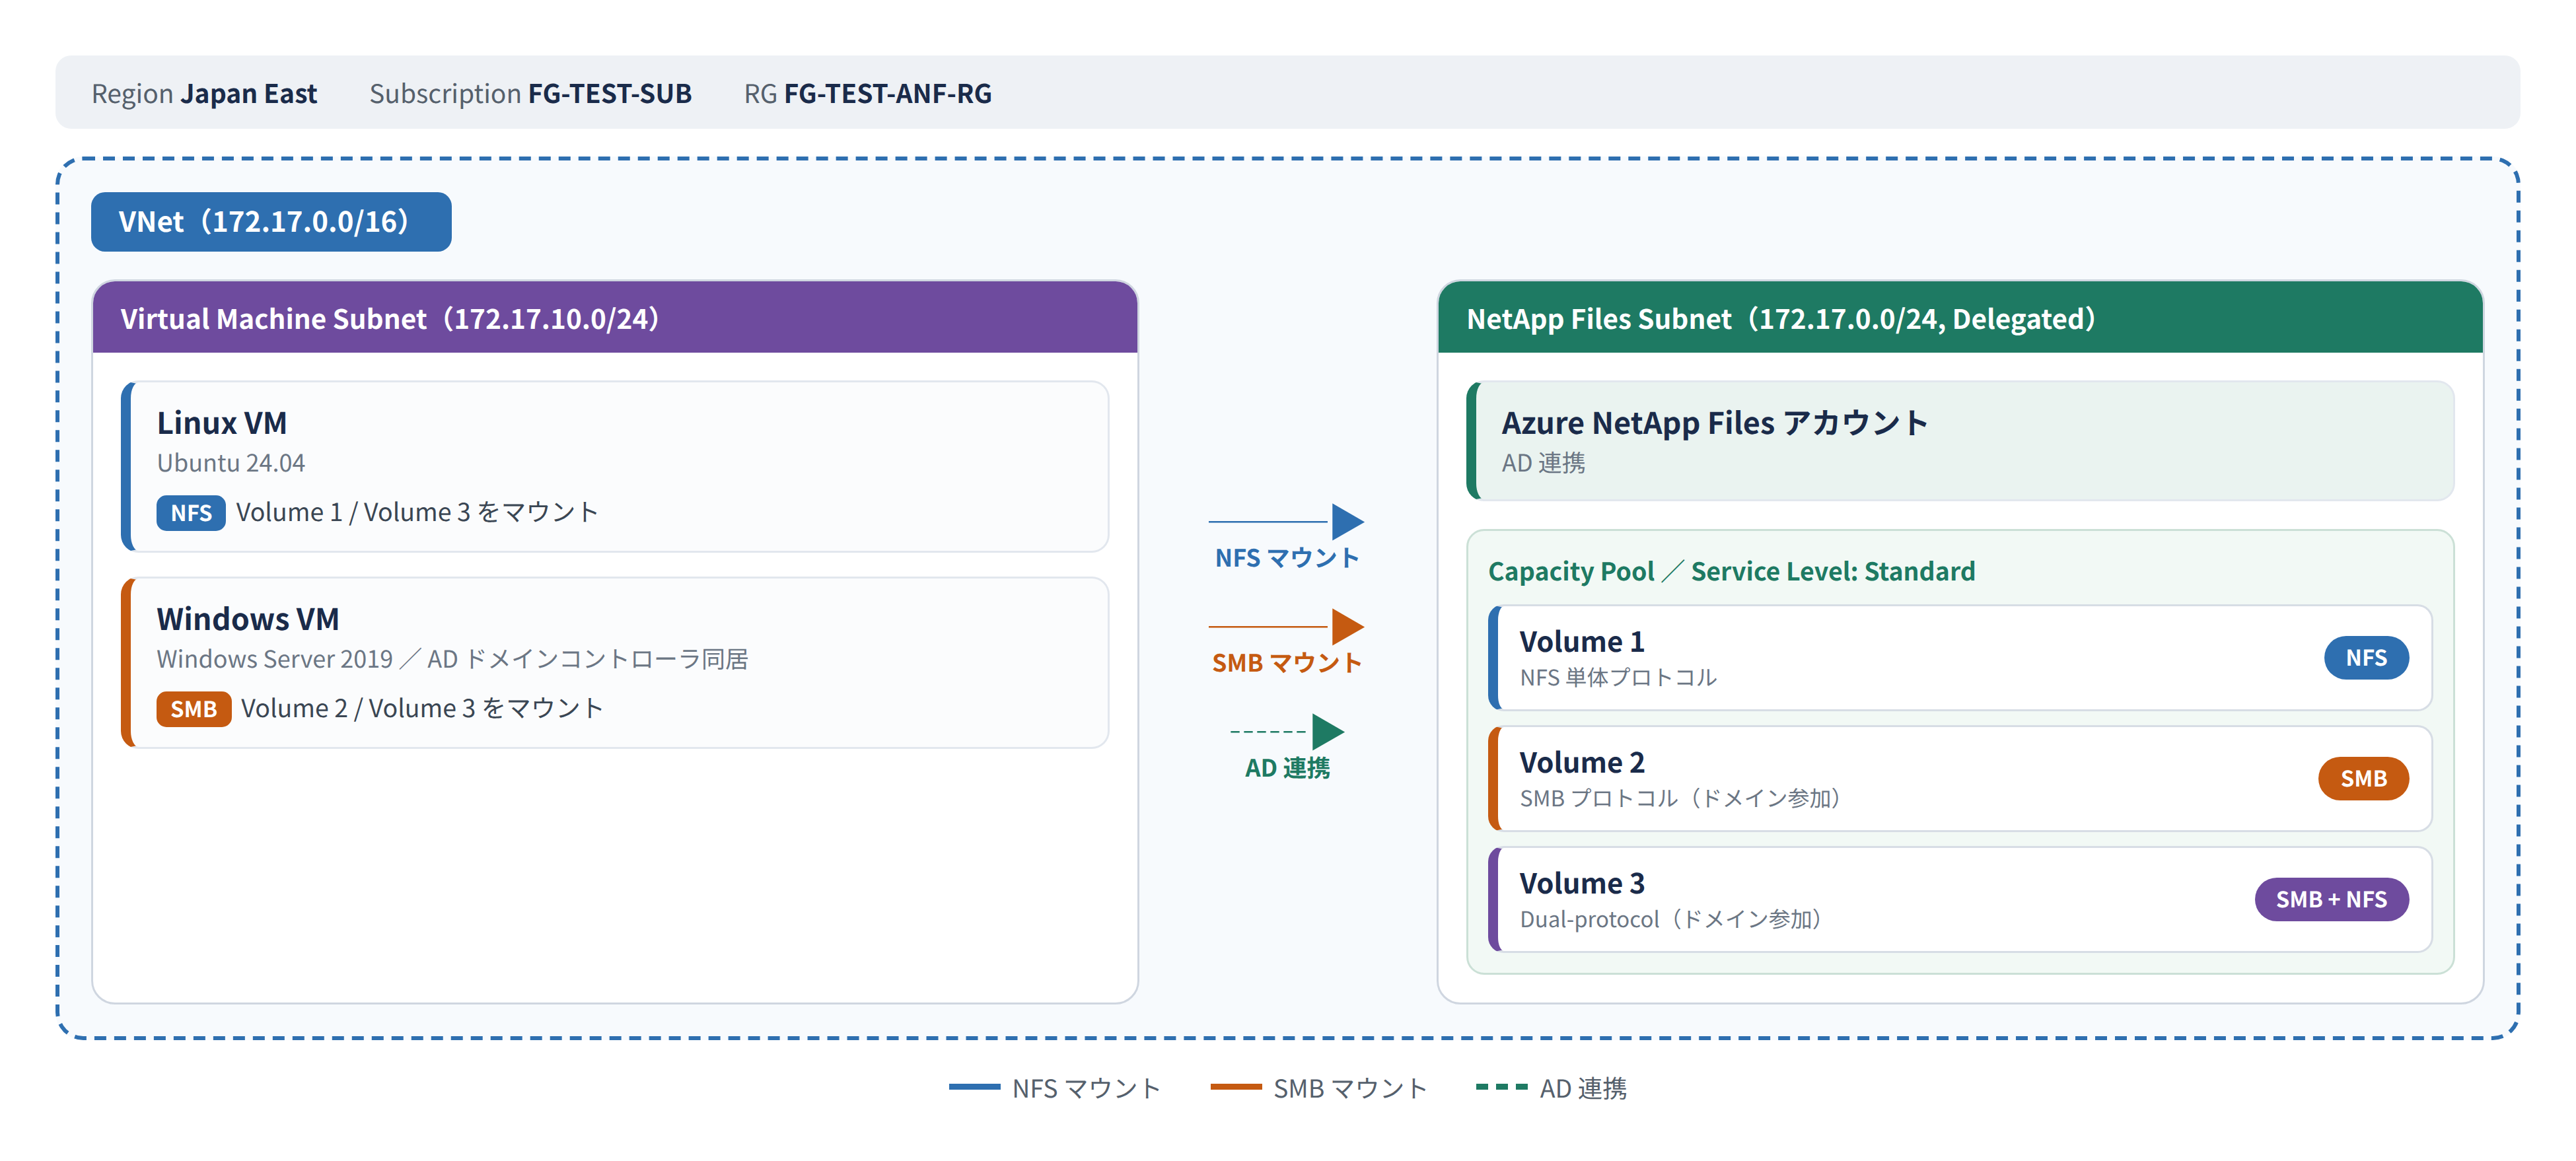This screenshot has height=1161, width=2576.
Task: Click the Subscription FG-TEST-SUB text
Action: tap(530, 93)
